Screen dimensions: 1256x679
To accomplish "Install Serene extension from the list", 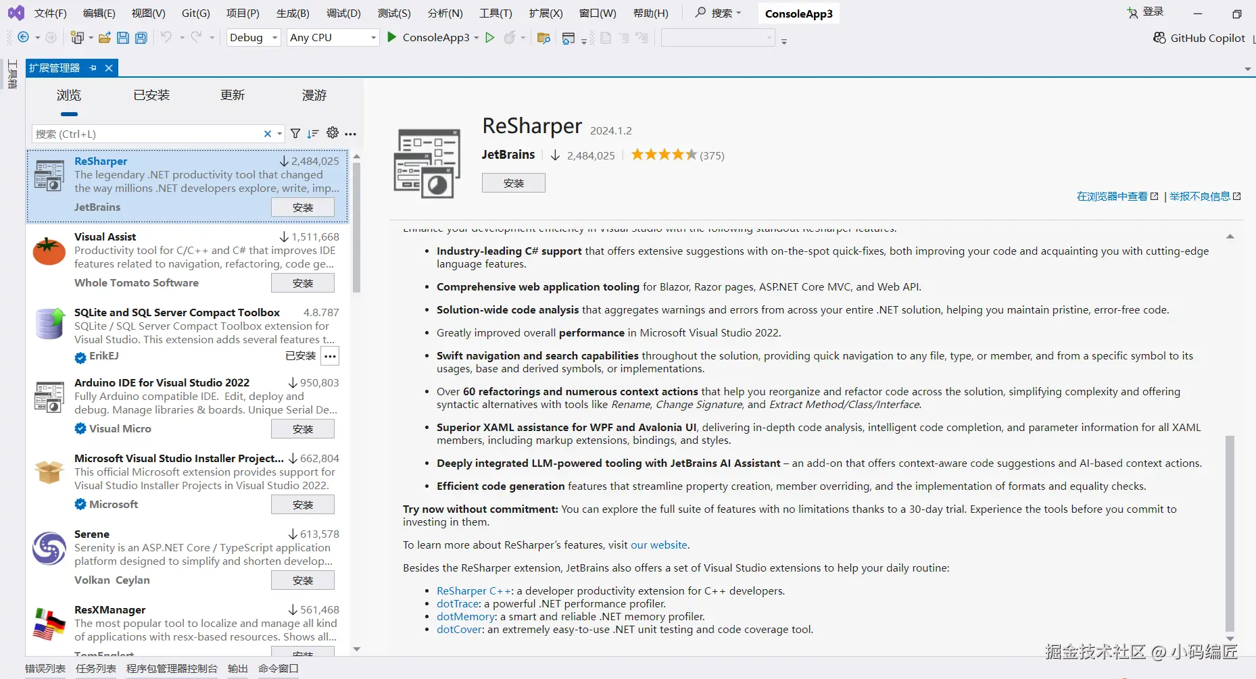I will click(x=303, y=580).
